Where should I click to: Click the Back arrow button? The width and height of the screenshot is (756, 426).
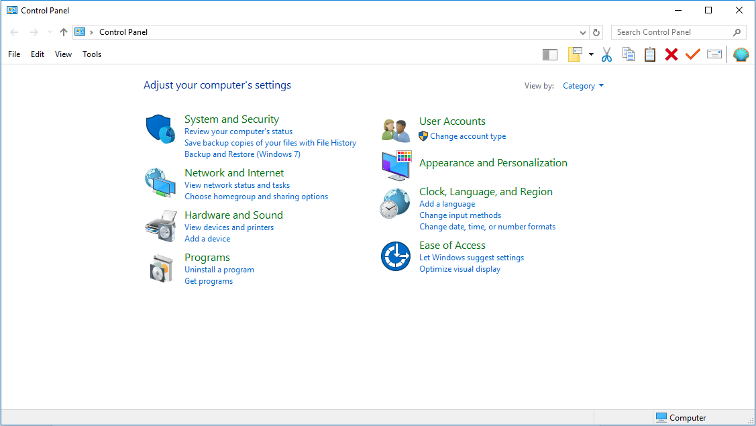(15, 32)
